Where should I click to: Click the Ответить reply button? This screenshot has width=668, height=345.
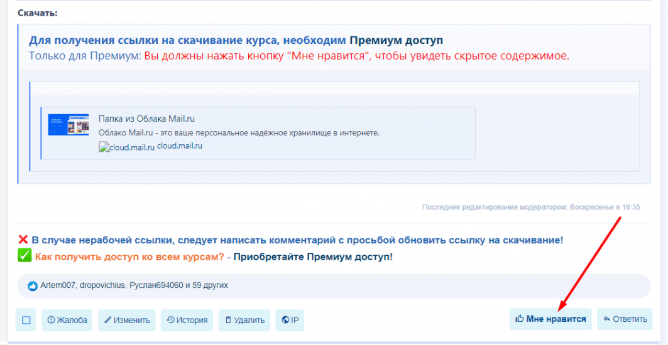pyautogui.click(x=625, y=319)
